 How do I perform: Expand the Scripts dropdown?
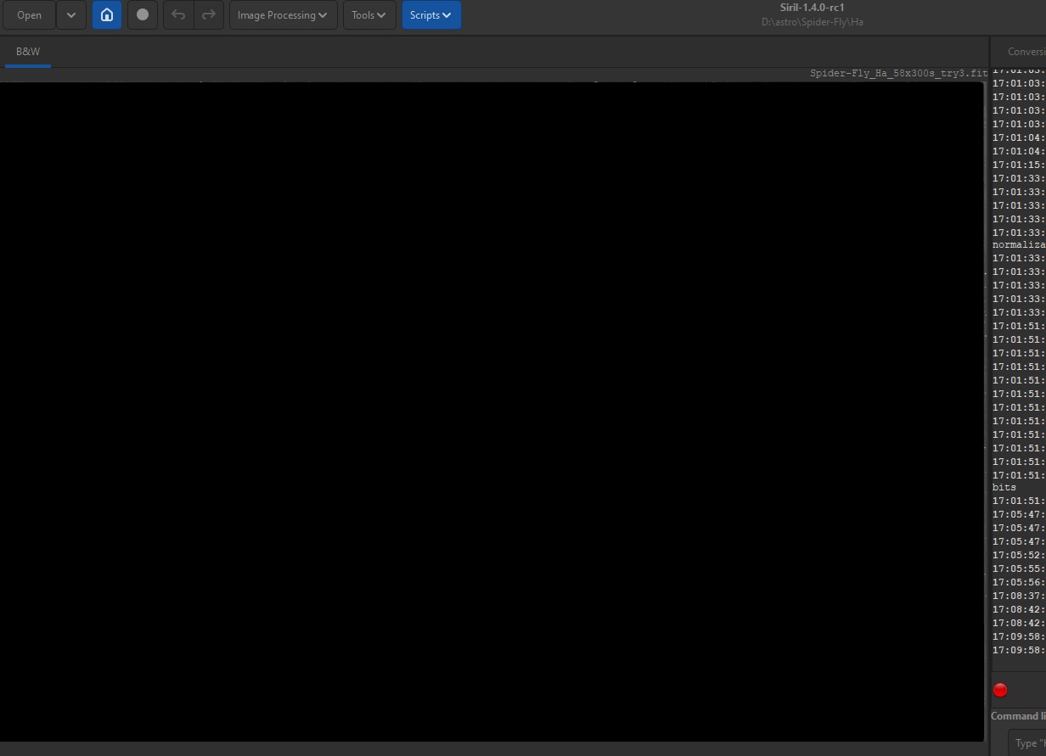click(431, 15)
